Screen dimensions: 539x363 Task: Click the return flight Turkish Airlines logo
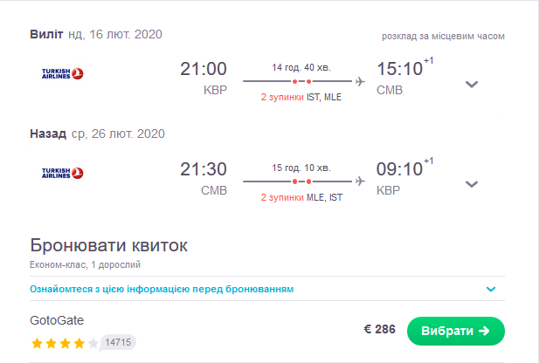(x=62, y=173)
